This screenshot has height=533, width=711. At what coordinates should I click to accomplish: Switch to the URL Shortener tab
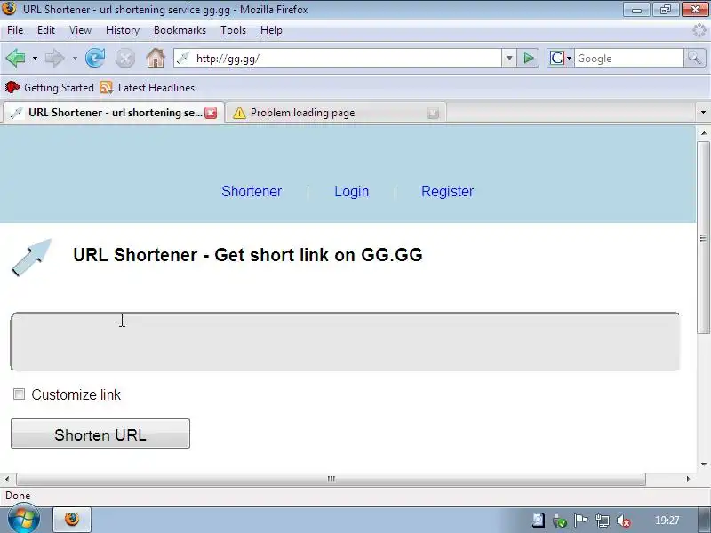[114, 113]
